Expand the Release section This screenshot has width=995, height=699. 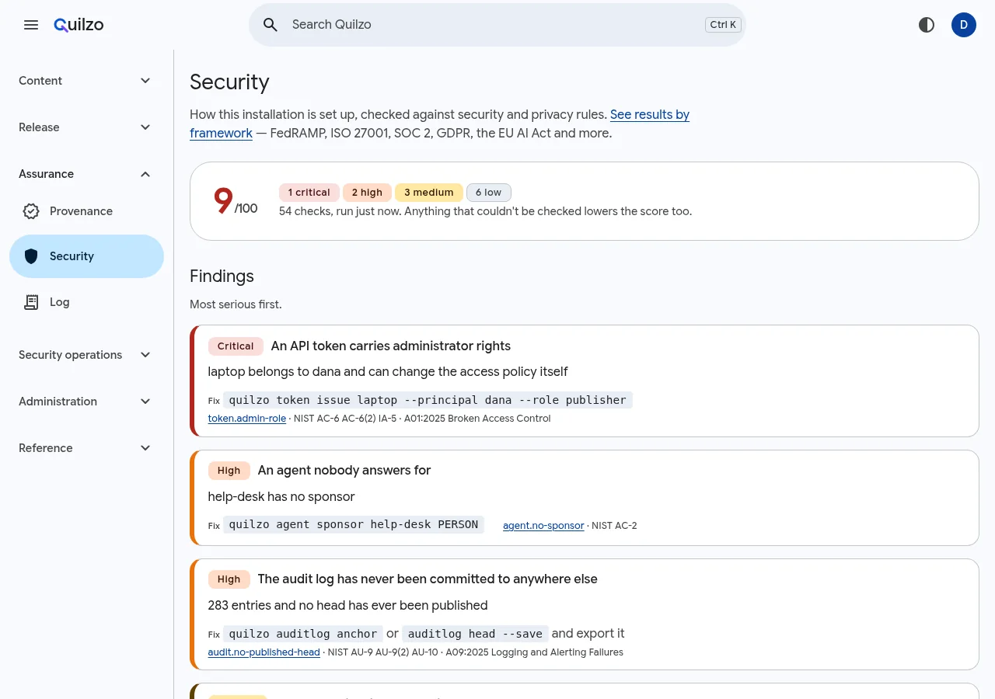86,127
